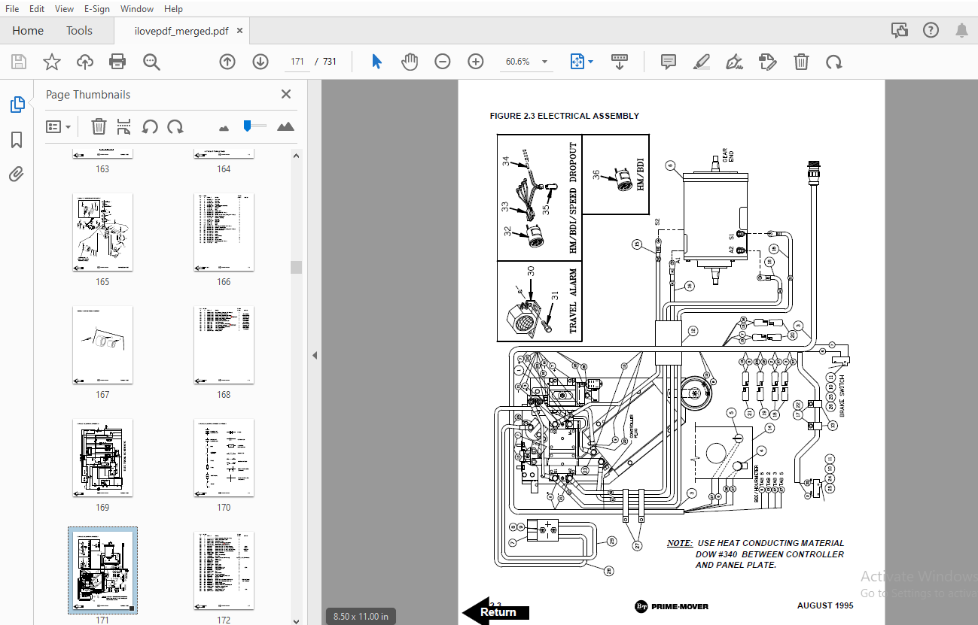Viewport: 978px width, 625px height.
Task: Rotate thumbnails counterclockwise
Action: click(x=150, y=126)
